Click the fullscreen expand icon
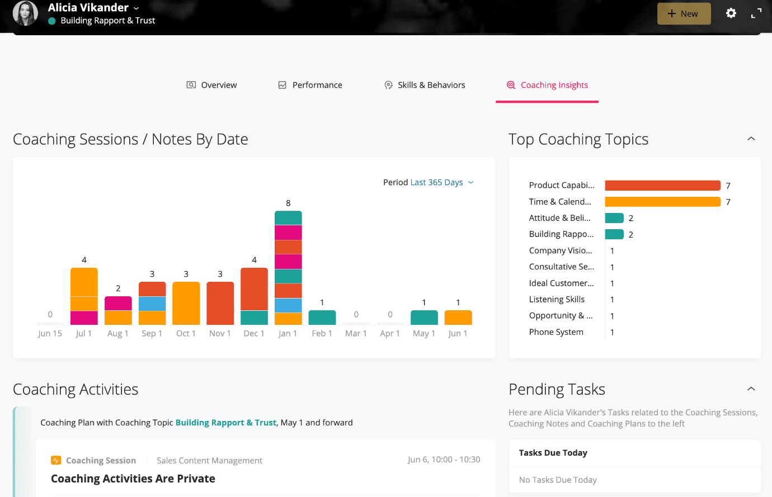The height and width of the screenshot is (497, 772). coord(756,13)
